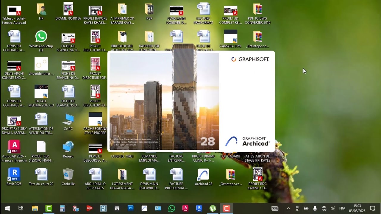
Task: Open the Calculator taskbar icon
Action: point(62,208)
